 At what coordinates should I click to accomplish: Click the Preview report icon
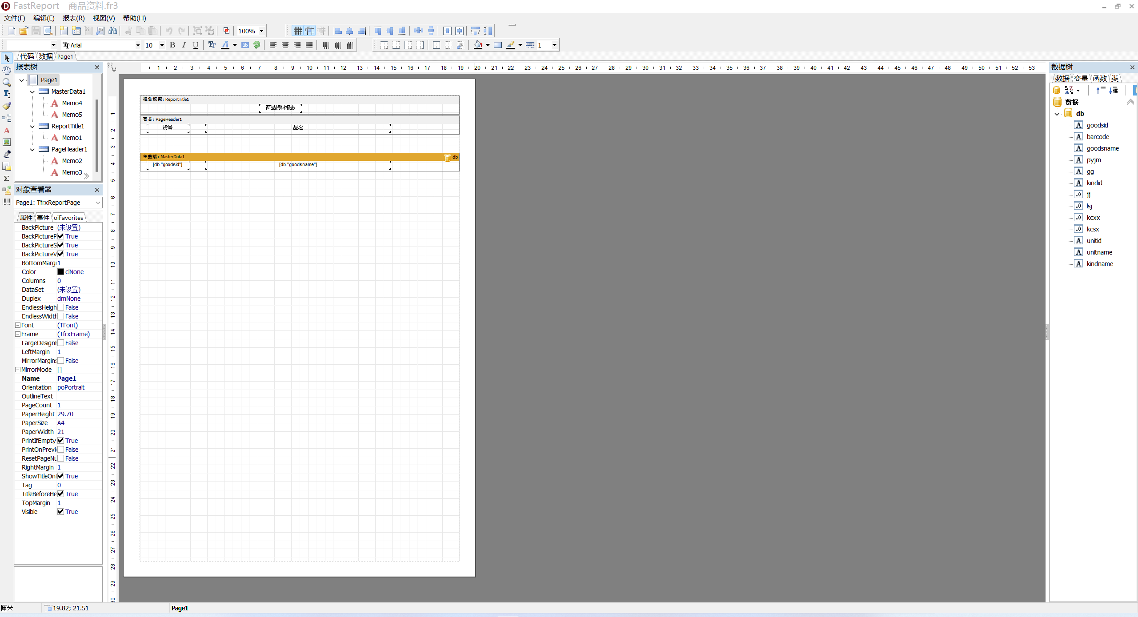coord(48,31)
